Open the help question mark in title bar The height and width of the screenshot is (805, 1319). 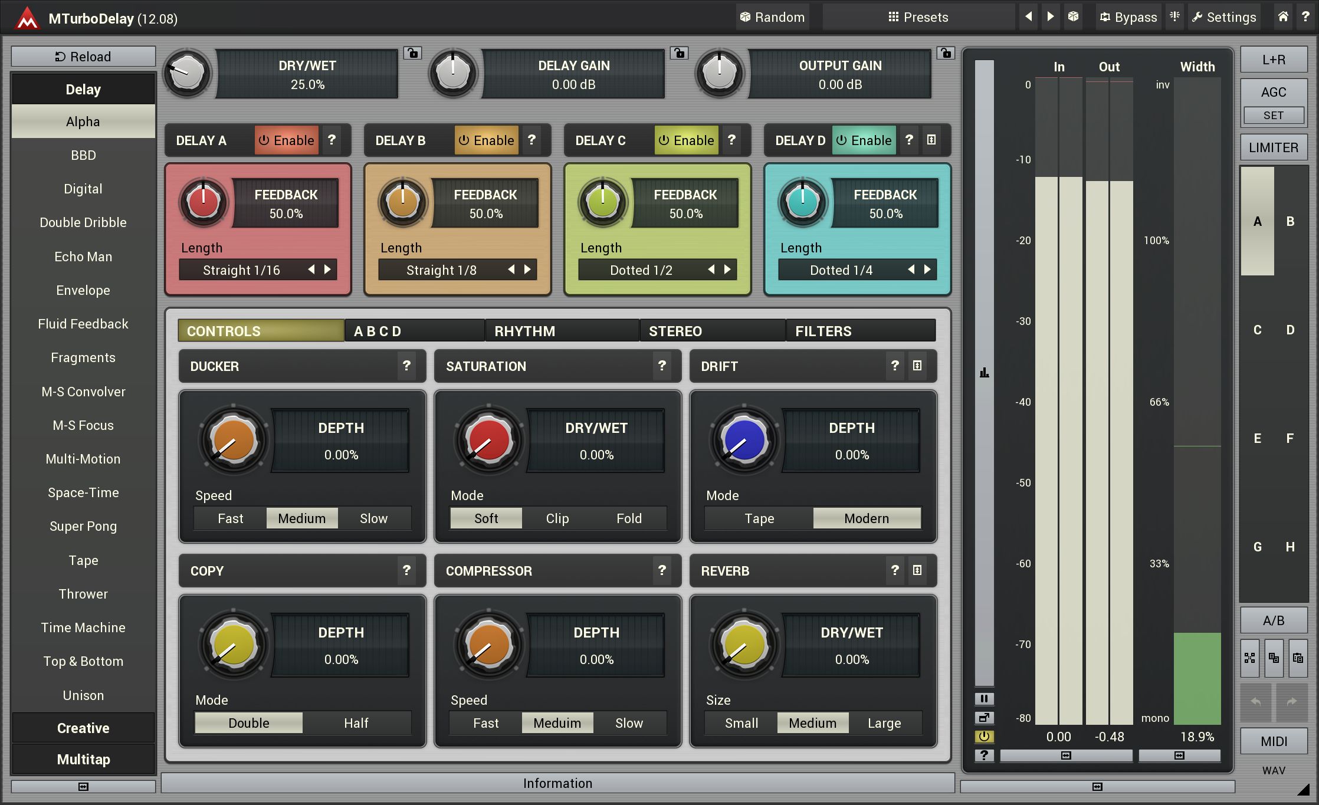pyautogui.click(x=1305, y=17)
